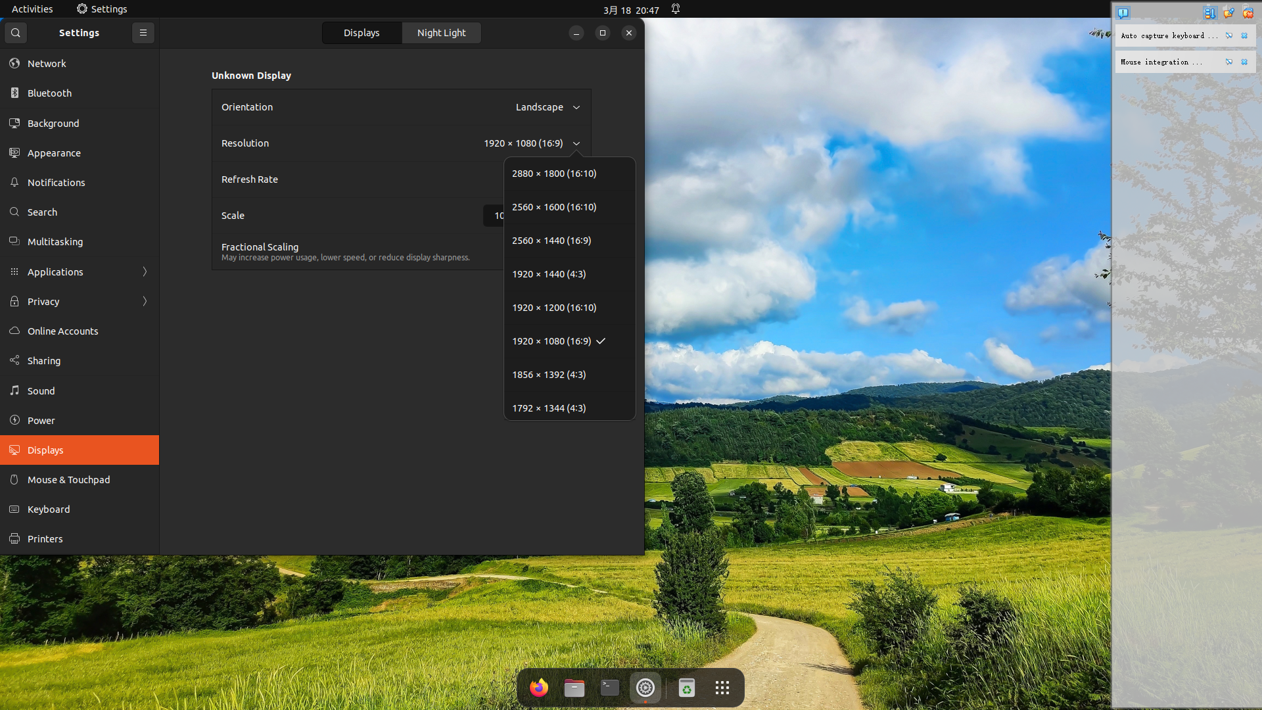1262x710 pixels.
Task: Click the search icon in Settings header
Action: 16,33
